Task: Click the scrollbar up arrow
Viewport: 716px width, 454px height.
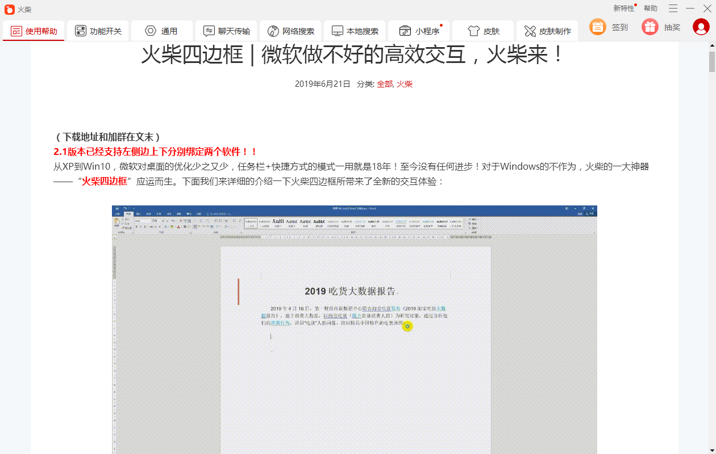Action: click(x=712, y=46)
